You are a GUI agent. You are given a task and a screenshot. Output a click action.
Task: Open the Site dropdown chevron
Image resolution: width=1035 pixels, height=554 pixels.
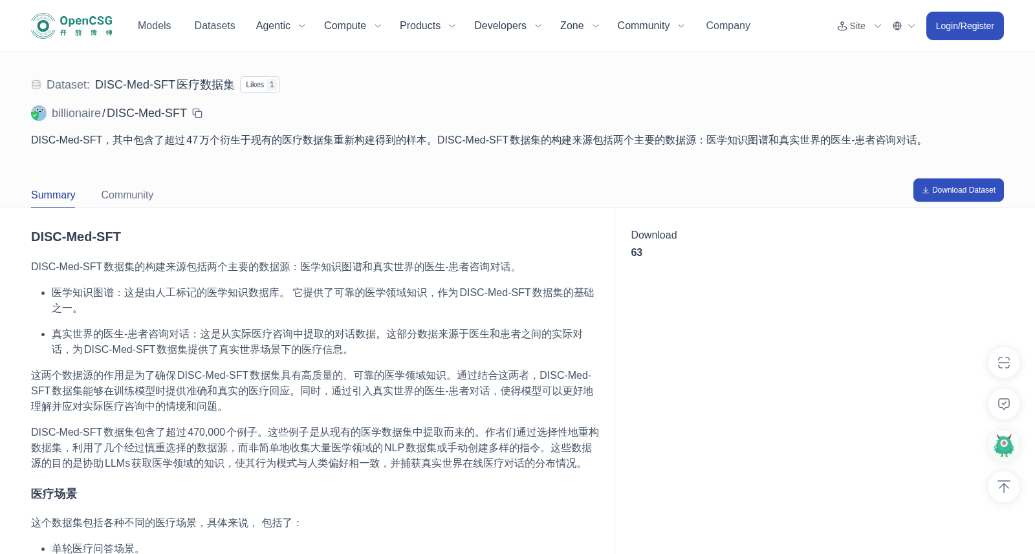pyautogui.click(x=878, y=26)
